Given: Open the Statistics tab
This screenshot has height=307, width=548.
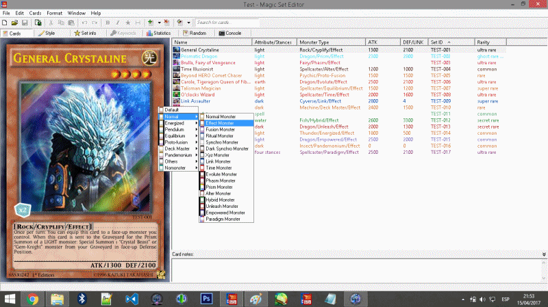Looking at the screenshot, I should click(x=158, y=33).
